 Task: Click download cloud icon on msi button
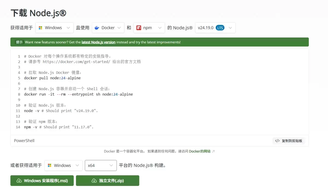tap(19, 181)
